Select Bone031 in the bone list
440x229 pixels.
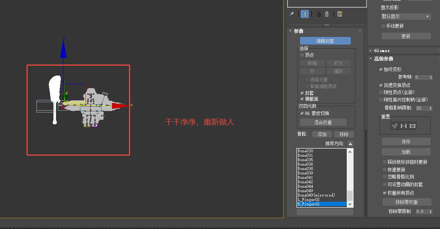[x=322, y=156]
